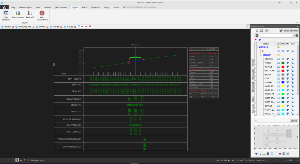Change the PLATFORM layer red color swatch
The height and width of the screenshot is (164, 300).
(x=283, y=71)
